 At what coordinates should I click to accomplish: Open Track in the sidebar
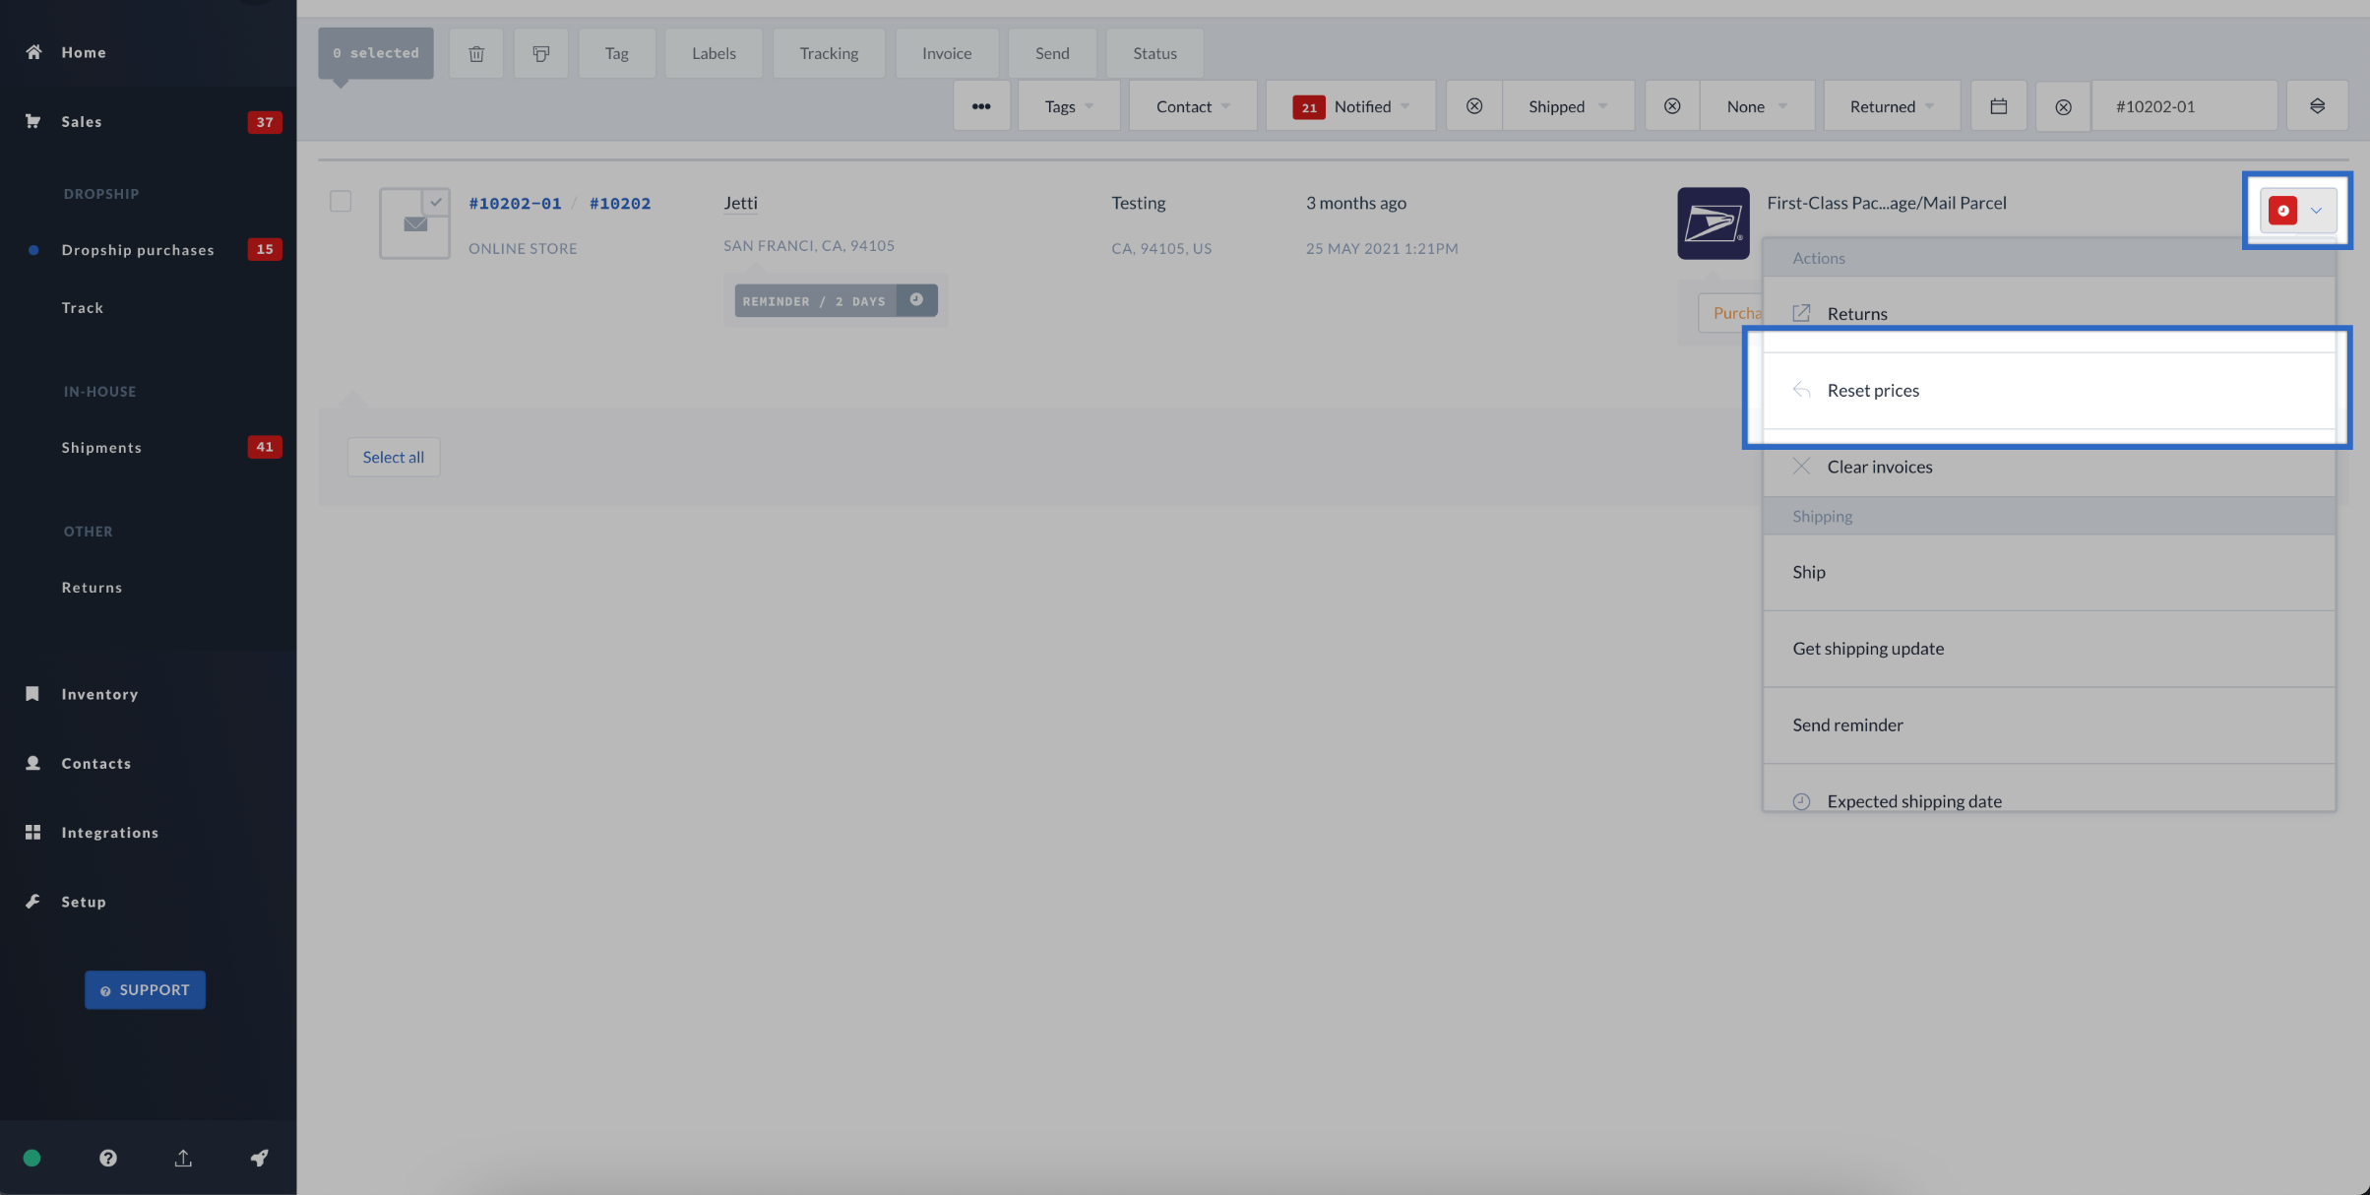(83, 308)
